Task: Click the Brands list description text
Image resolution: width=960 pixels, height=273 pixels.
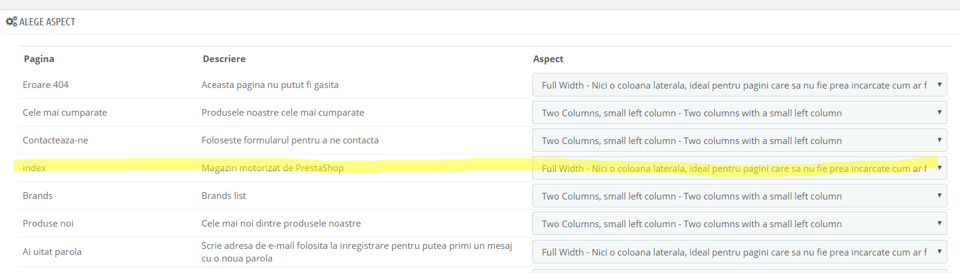Action: point(224,196)
